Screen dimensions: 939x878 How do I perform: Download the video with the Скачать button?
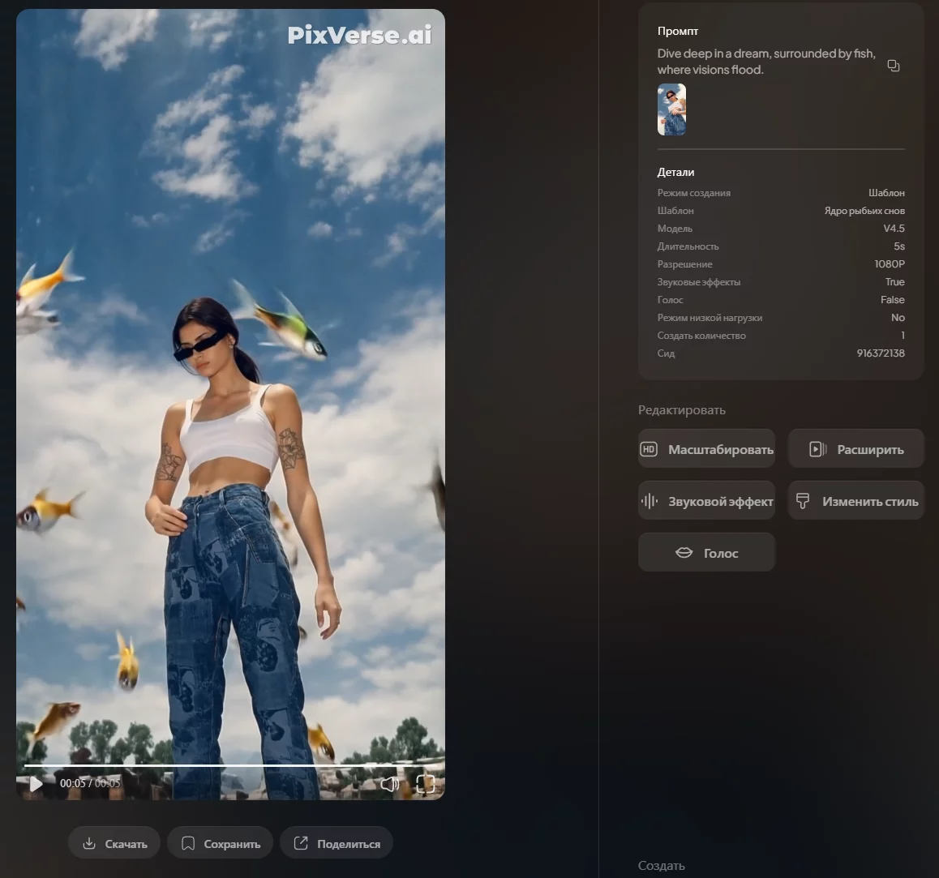(114, 843)
